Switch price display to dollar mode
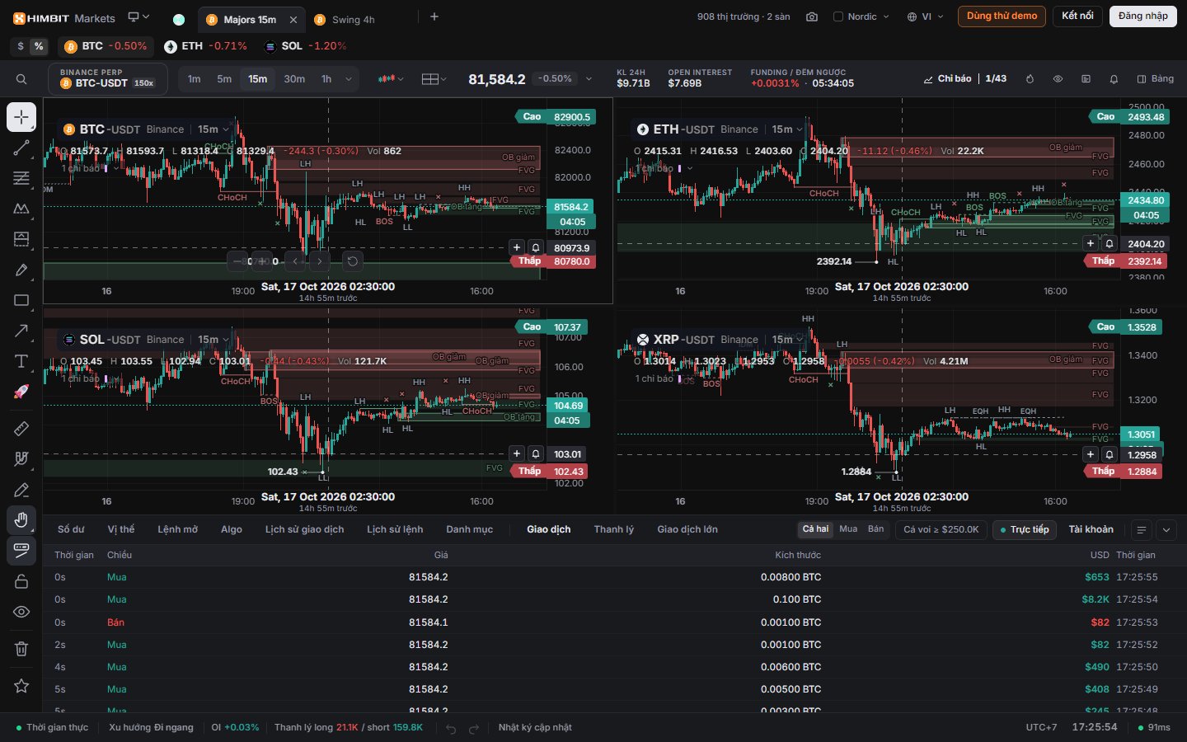This screenshot has height=742, width=1187. coord(21,46)
